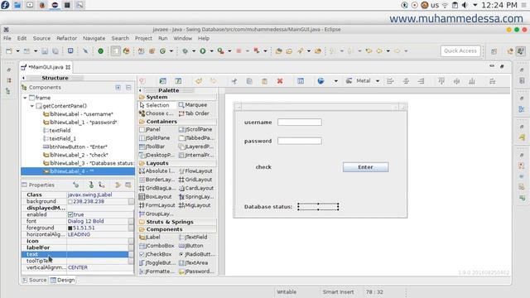Click the globe externalize strings icon

click(320, 81)
